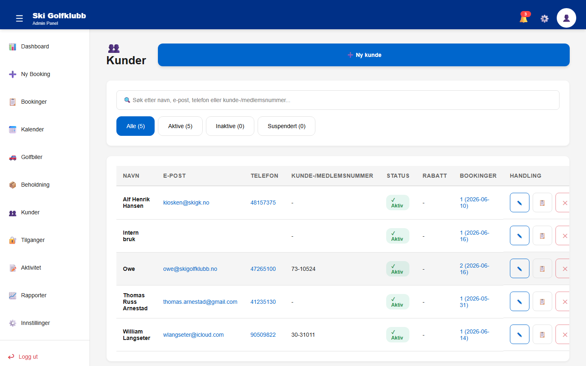This screenshot has width=586, height=366.
Task: Edit customer Thomas Russ Arnestad
Action: [520, 301]
